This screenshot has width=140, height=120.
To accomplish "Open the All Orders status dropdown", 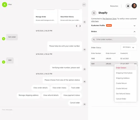I will click(129, 48).
